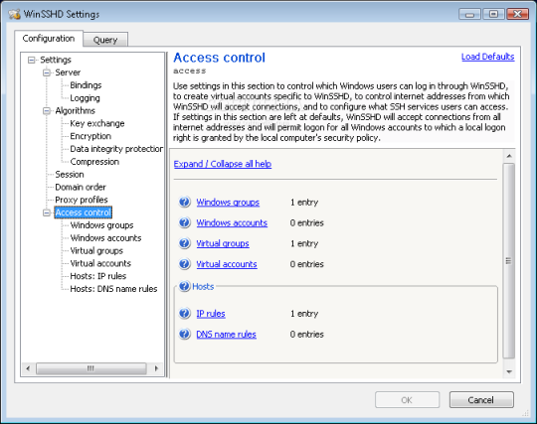The height and width of the screenshot is (424, 537).
Task: Open help icon next to Virtual groups
Action: (184, 243)
